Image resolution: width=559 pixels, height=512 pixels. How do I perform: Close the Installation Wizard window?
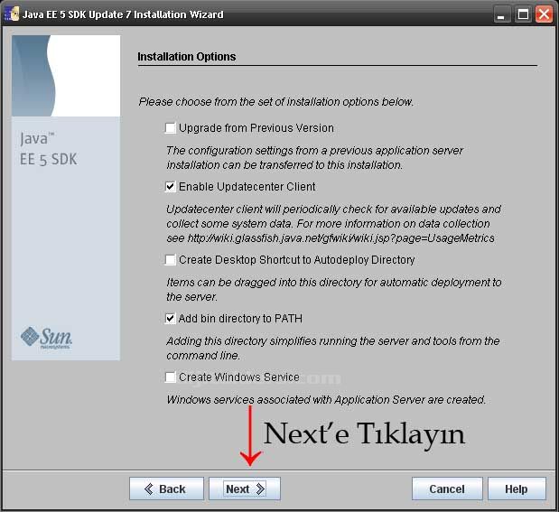pos(544,14)
